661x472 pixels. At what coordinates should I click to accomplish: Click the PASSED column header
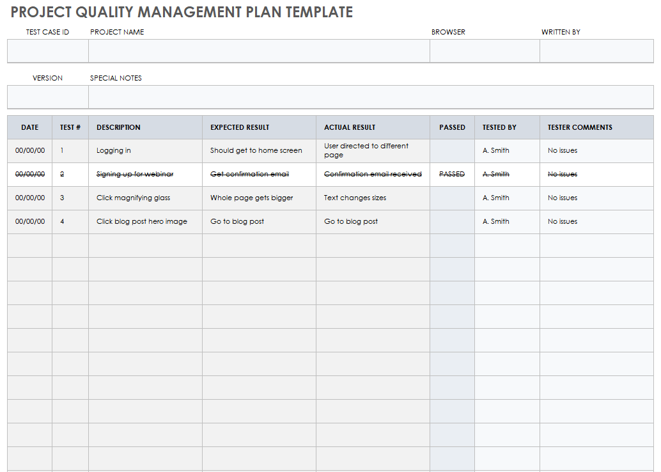pyautogui.click(x=452, y=127)
